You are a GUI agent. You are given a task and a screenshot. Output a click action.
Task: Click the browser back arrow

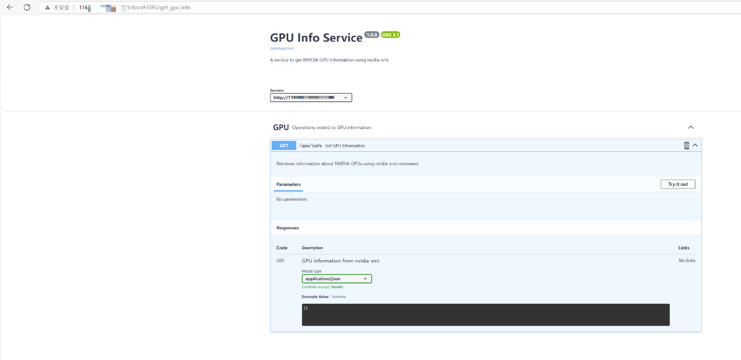[x=10, y=7]
